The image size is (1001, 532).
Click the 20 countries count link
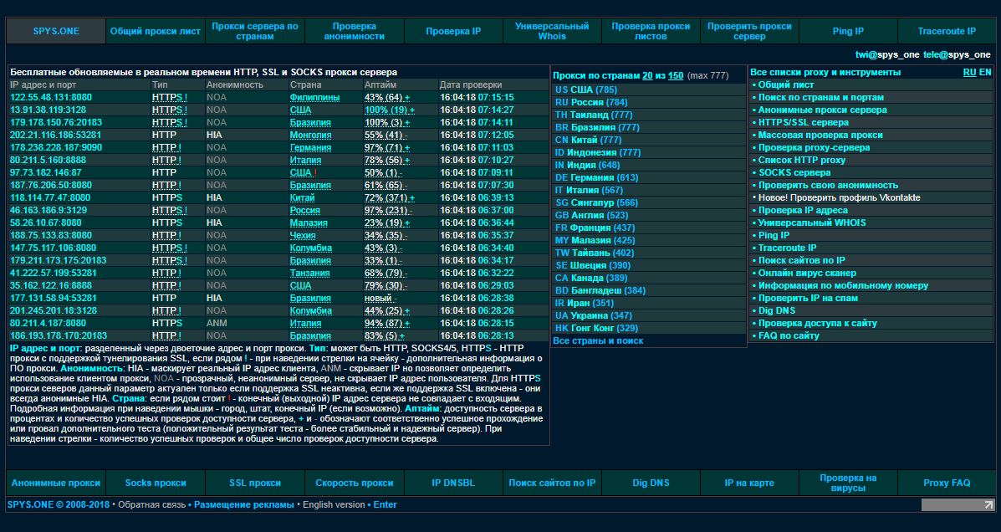[x=647, y=75]
